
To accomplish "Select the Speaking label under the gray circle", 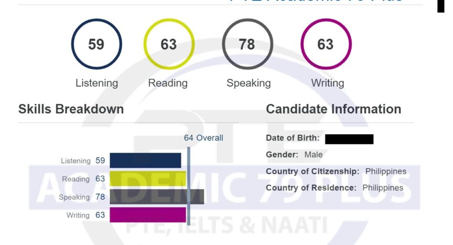I will click(249, 83).
